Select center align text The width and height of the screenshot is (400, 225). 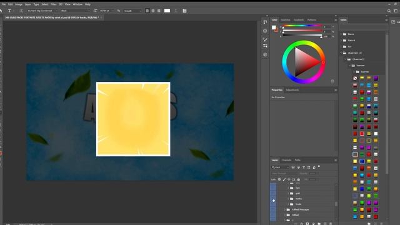coord(153,11)
